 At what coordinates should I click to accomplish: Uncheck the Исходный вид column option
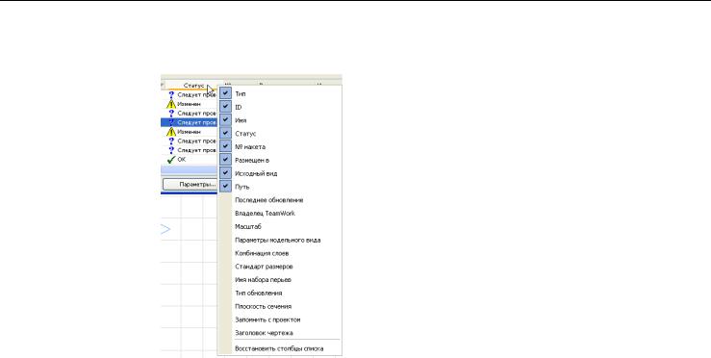click(x=279, y=173)
